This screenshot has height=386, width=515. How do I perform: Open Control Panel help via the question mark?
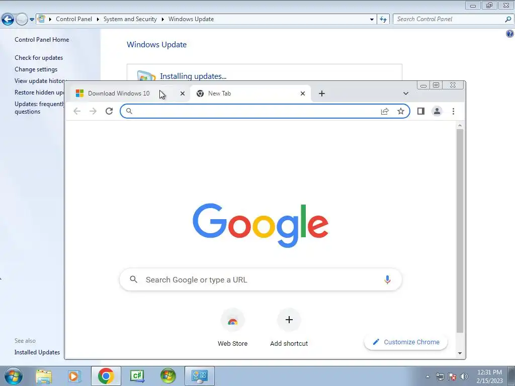point(510,34)
